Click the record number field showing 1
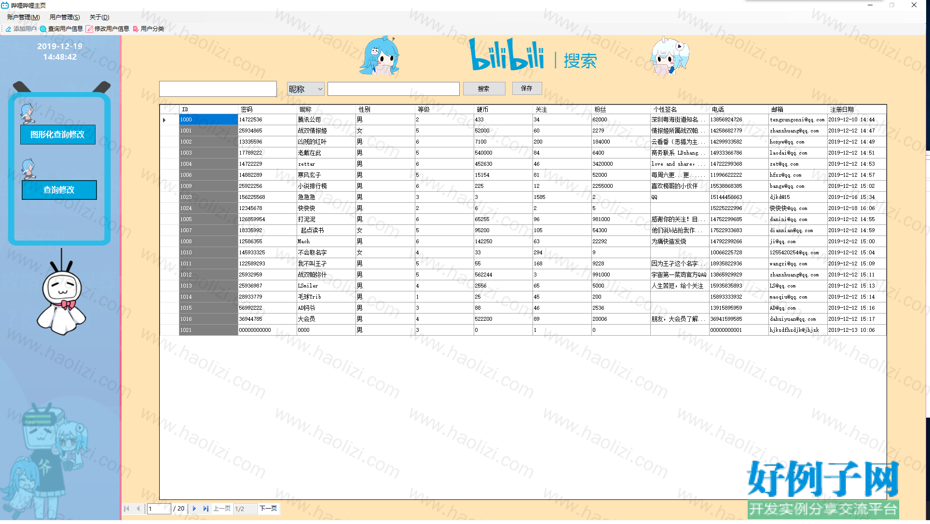This screenshot has width=930, height=524. coord(159,509)
